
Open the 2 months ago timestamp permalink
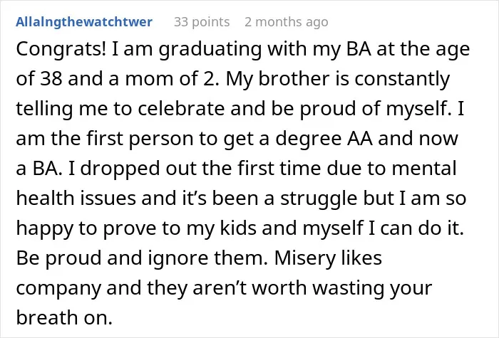click(x=287, y=22)
